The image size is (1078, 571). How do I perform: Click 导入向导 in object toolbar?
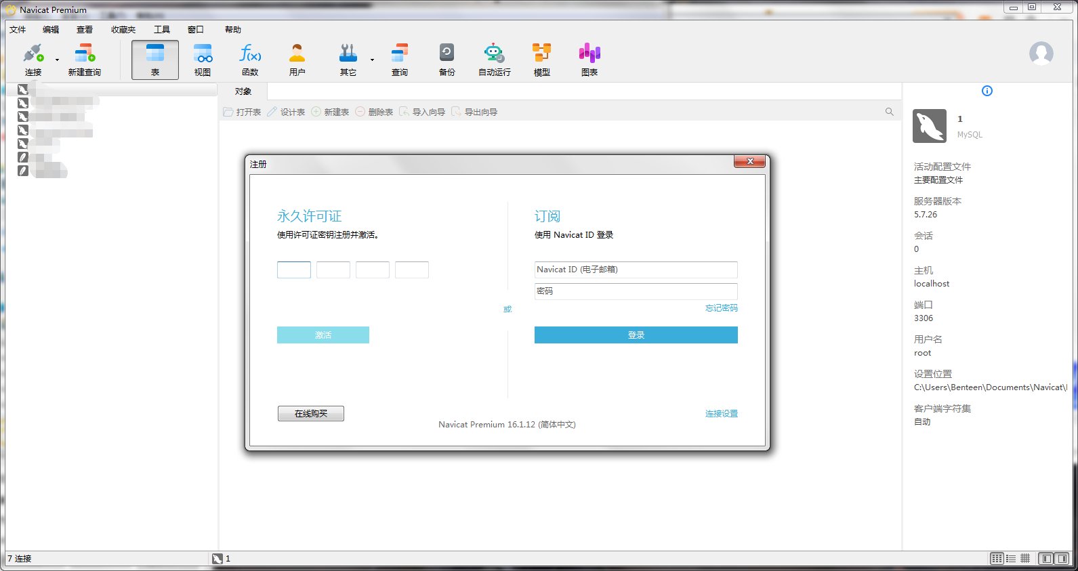pos(422,112)
